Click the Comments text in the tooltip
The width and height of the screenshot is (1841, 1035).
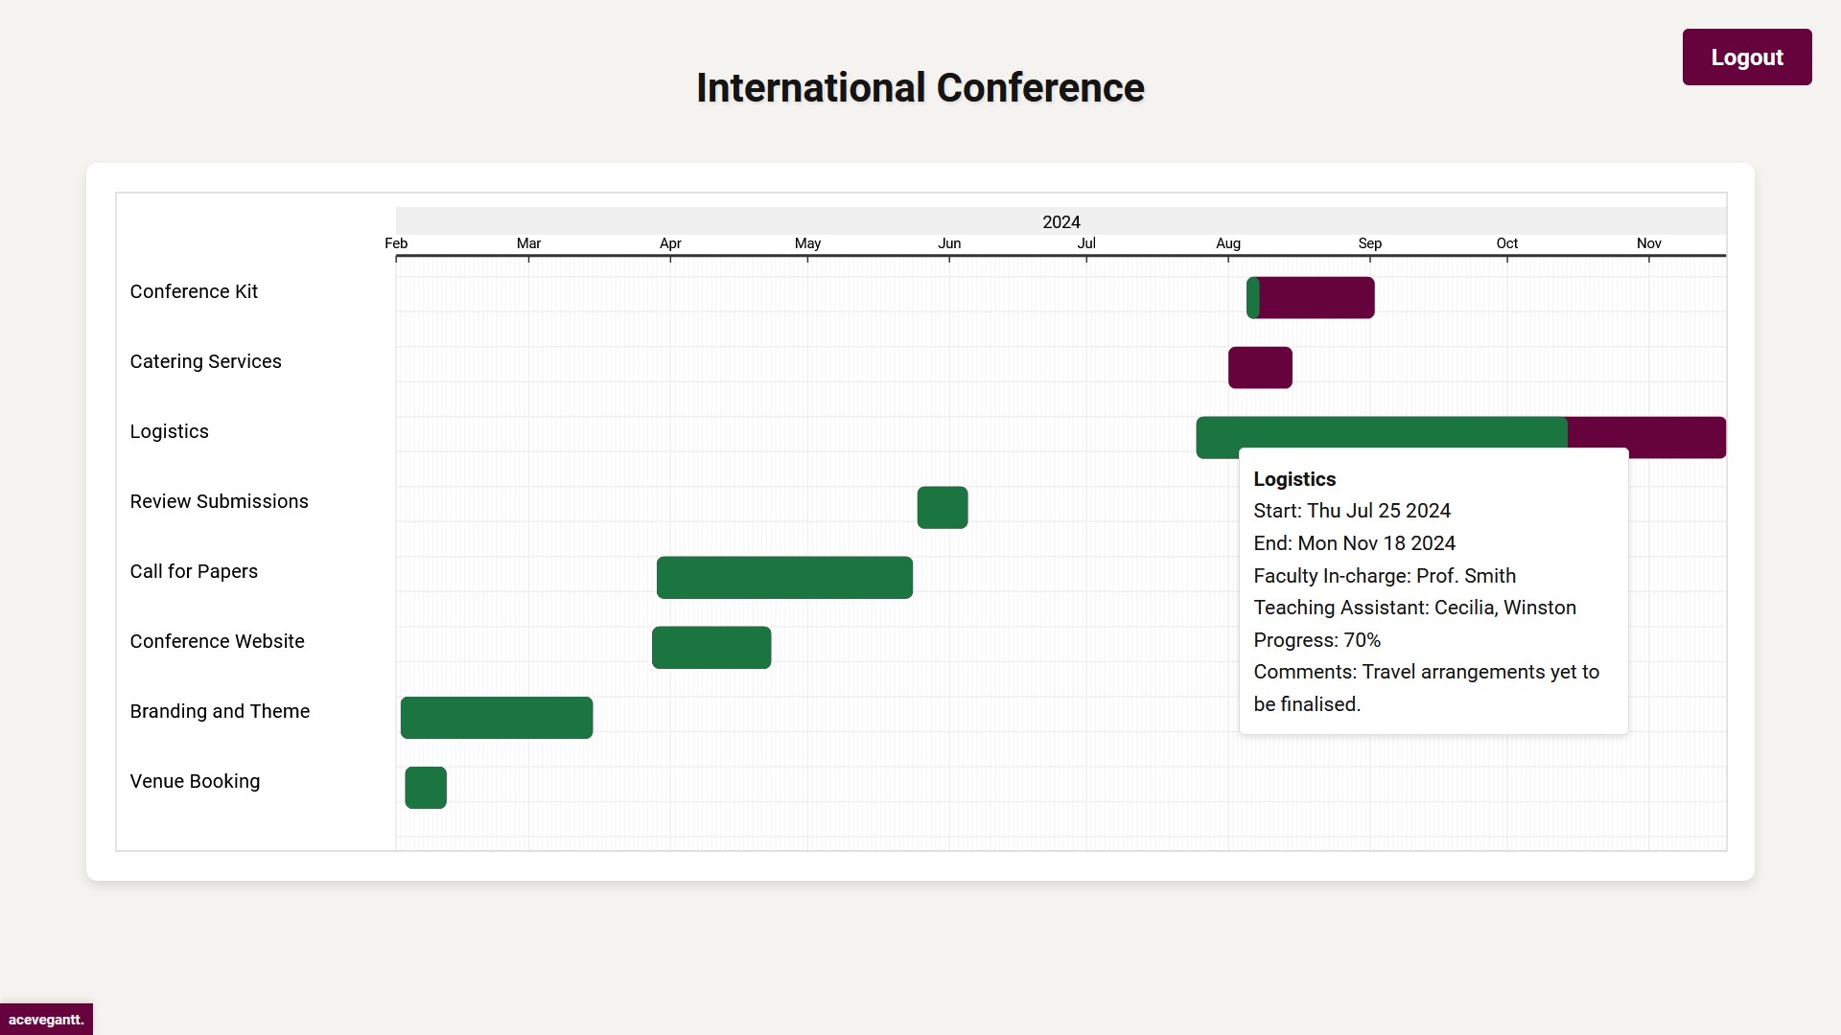(1426, 688)
